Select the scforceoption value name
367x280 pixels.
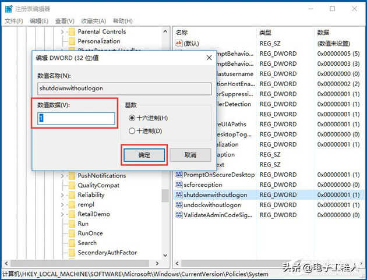coord(203,185)
